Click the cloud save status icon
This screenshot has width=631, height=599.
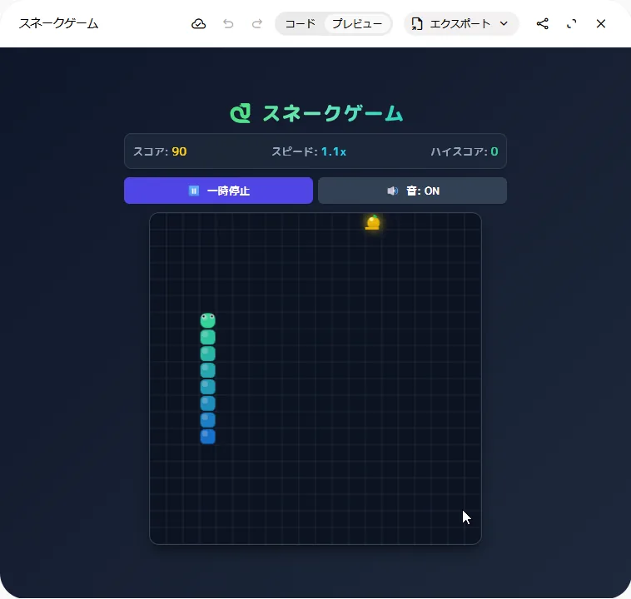tap(198, 24)
